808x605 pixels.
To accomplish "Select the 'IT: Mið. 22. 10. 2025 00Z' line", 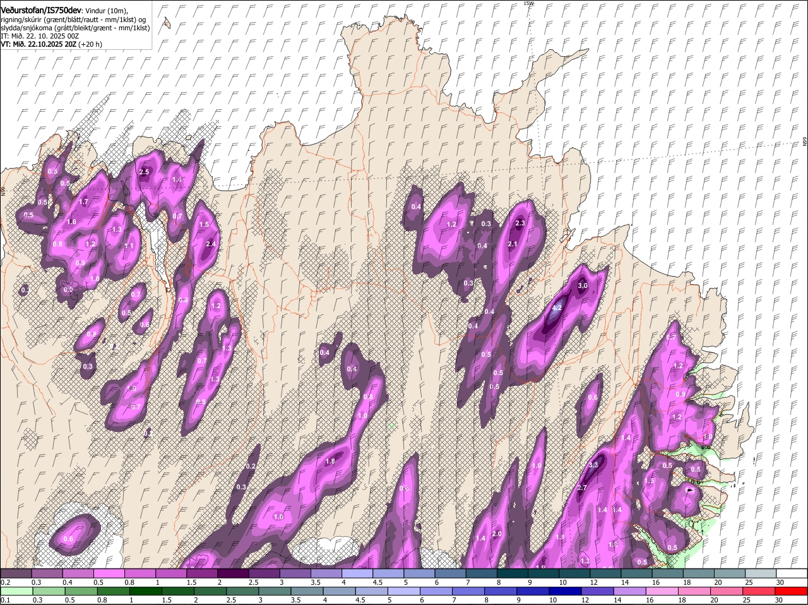I will click(x=40, y=36).
